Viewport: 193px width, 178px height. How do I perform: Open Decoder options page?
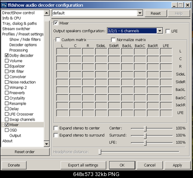pyautogui.click(x=23, y=45)
